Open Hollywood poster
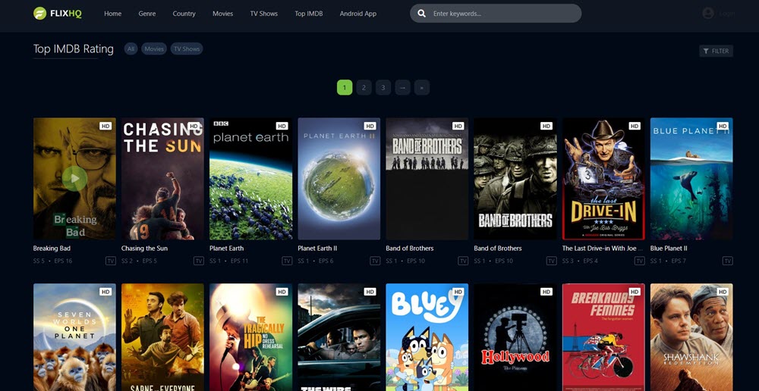759x391 pixels. [x=515, y=337]
